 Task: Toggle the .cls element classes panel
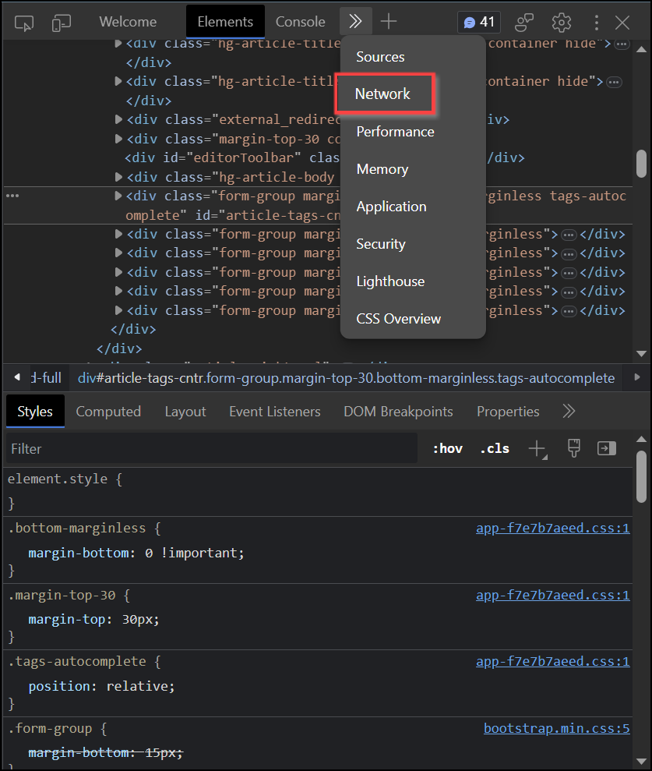click(495, 448)
